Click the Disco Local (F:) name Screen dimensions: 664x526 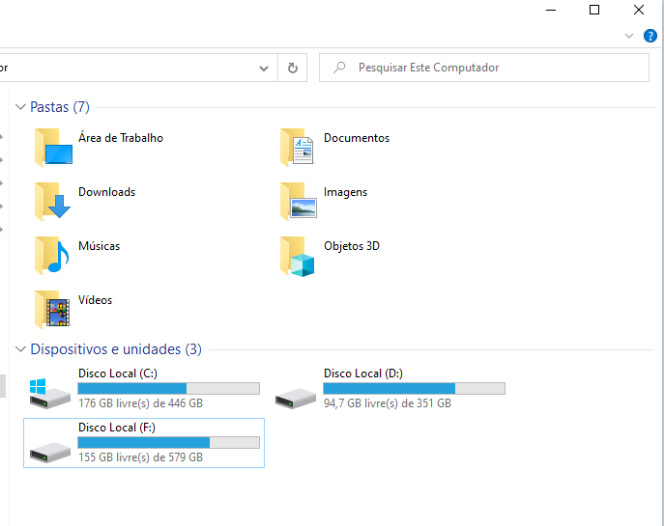(x=117, y=428)
